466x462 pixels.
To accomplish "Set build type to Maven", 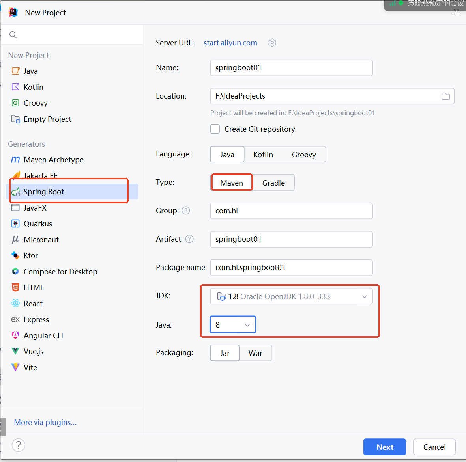I will click(232, 183).
